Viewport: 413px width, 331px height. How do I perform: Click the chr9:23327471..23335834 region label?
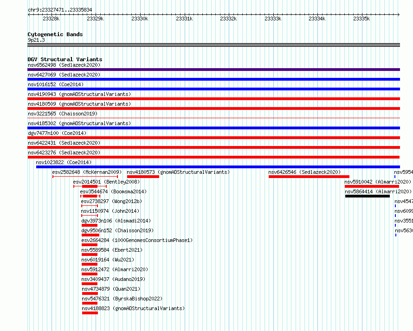point(60,10)
